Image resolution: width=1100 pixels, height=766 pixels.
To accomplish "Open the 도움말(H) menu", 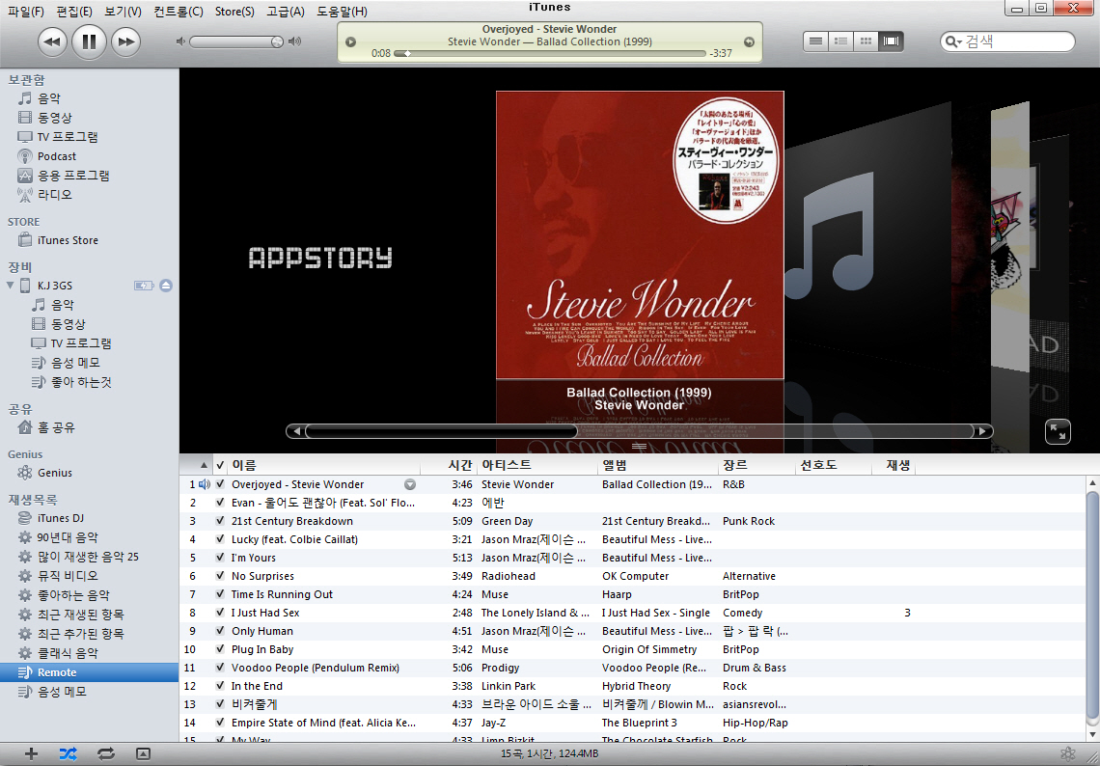I will [342, 12].
